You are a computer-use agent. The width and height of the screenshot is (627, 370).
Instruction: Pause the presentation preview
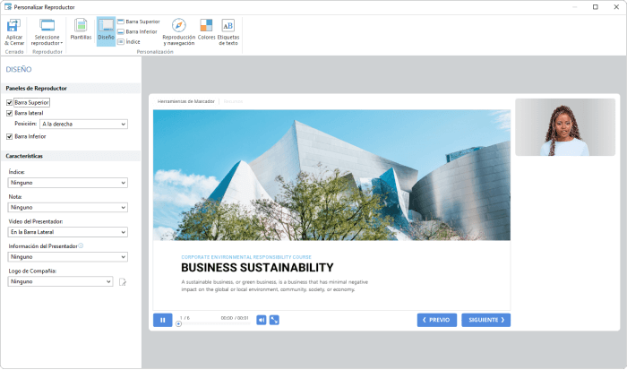[163, 320]
